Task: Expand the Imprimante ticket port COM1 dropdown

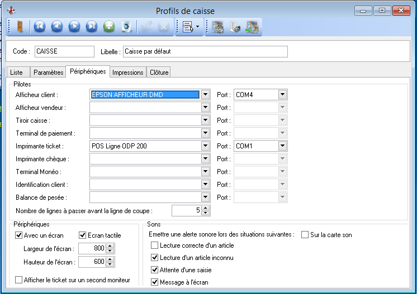Action: (282, 146)
